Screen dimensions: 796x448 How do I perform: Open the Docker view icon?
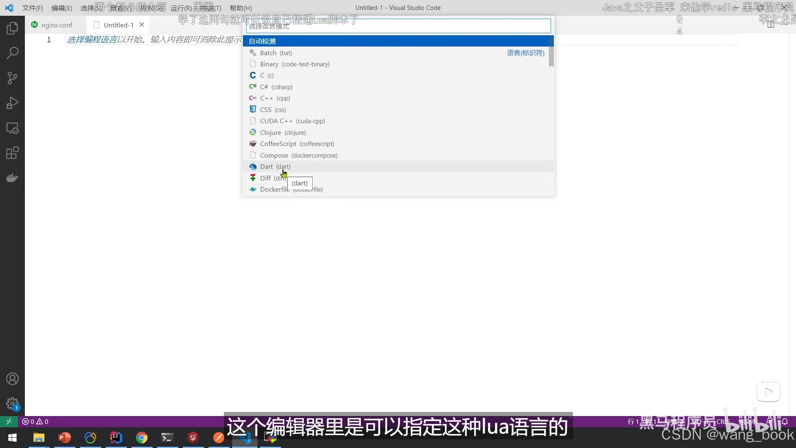12,178
